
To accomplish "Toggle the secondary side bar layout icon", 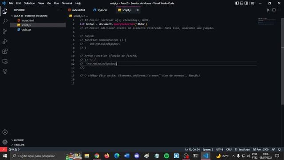I will point(246,3).
